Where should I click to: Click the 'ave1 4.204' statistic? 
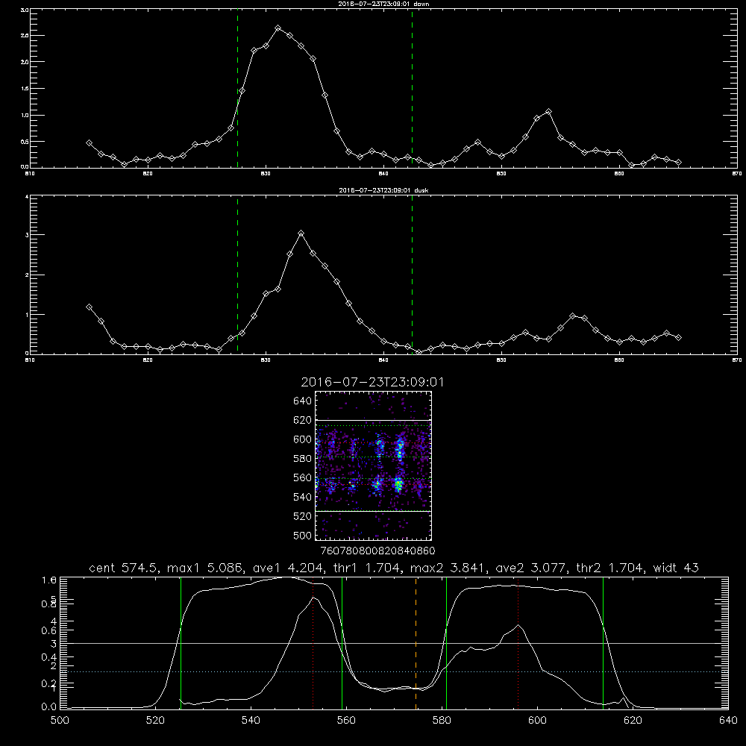point(288,568)
